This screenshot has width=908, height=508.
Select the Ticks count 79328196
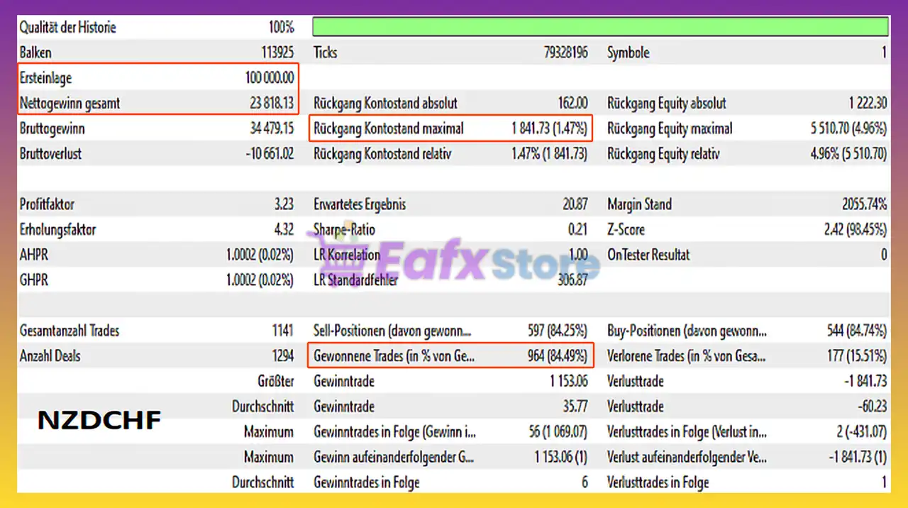(562, 53)
